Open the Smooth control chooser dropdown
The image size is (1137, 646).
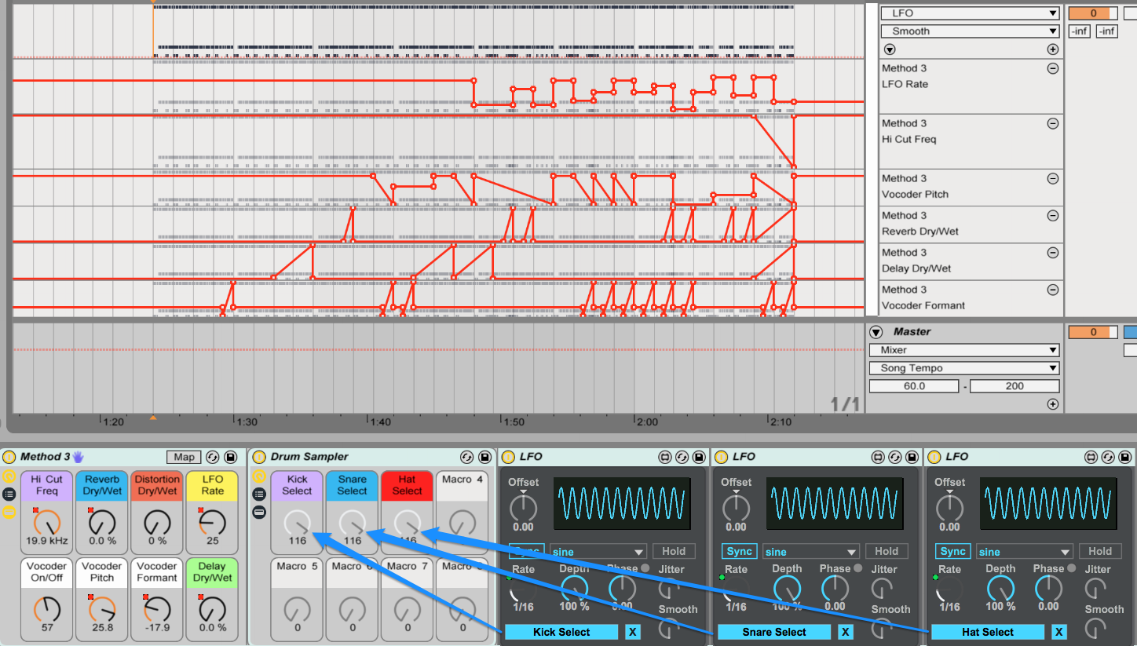pyautogui.click(x=970, y=31)
